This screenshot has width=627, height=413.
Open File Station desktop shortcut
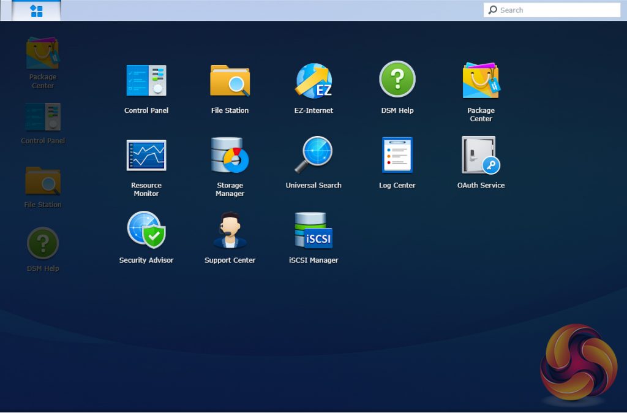42,181
